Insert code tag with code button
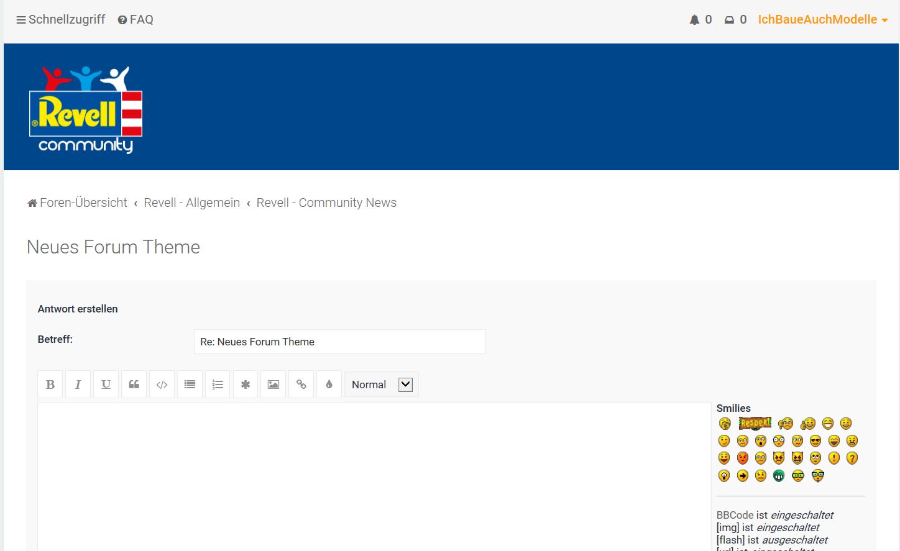 tap(162, 385)
